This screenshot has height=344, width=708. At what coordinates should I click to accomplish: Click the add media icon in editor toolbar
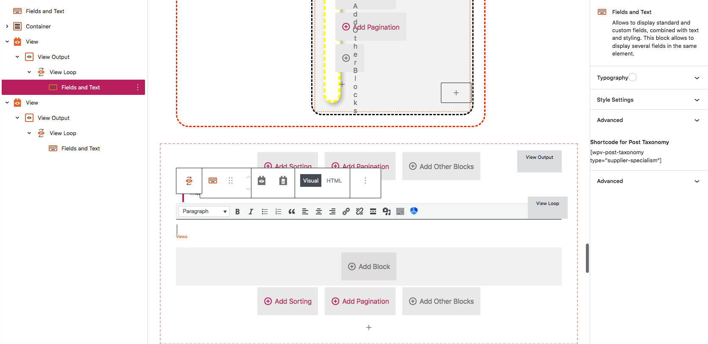[387, 211]
